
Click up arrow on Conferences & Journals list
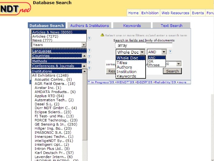84,66
